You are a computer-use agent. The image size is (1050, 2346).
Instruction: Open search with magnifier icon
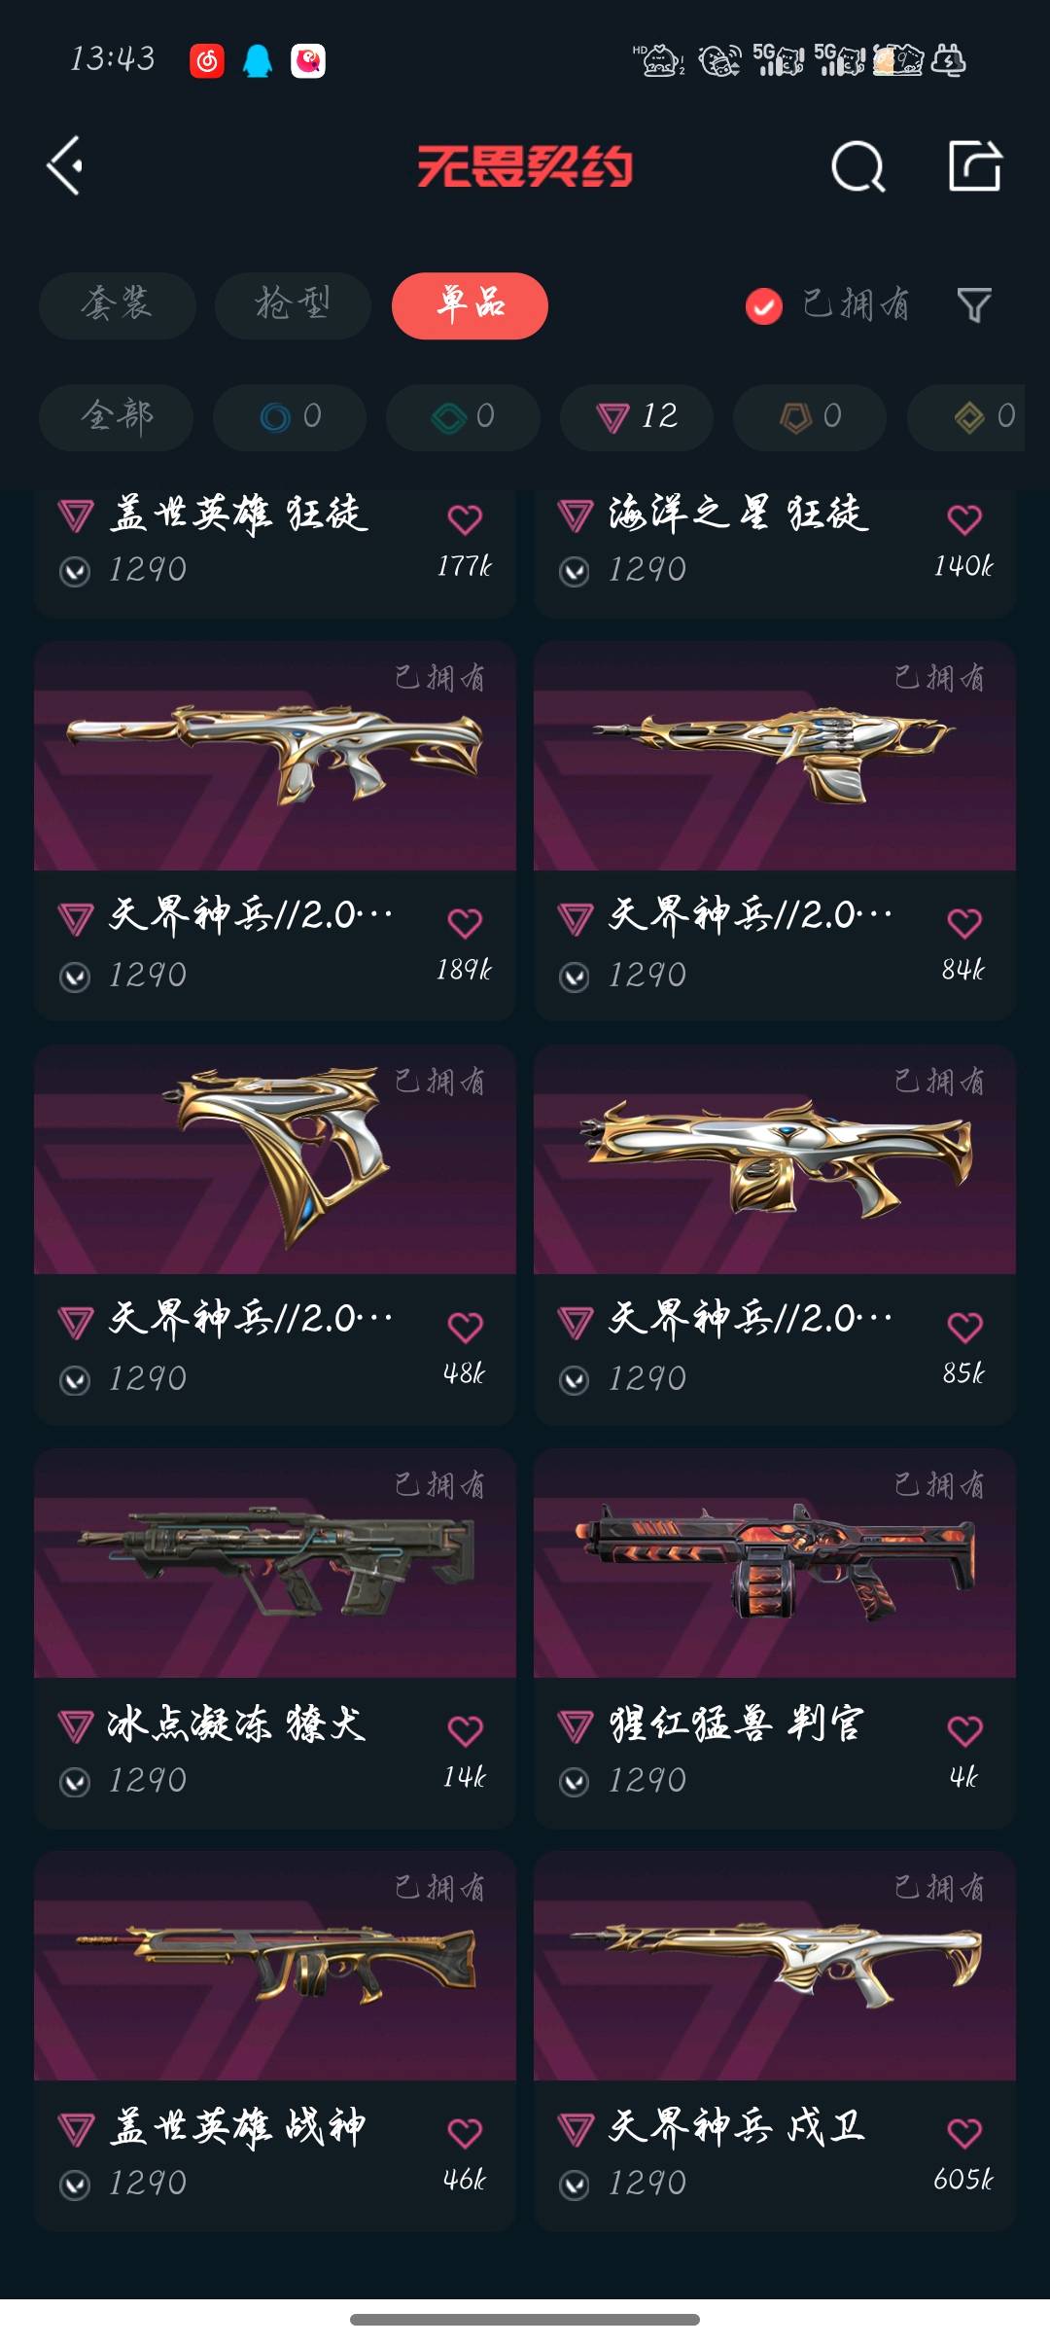click(x=858, y=166)
